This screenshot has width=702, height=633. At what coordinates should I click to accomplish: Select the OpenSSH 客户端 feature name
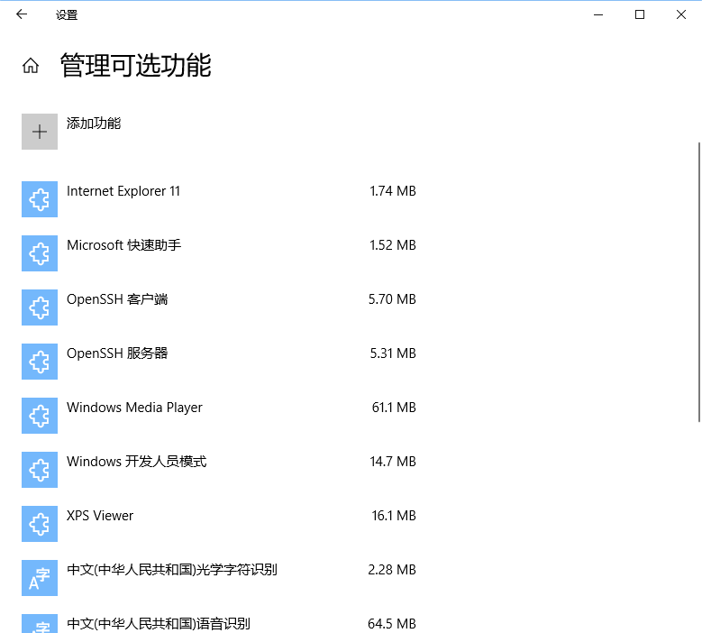(x=117, y=299)
